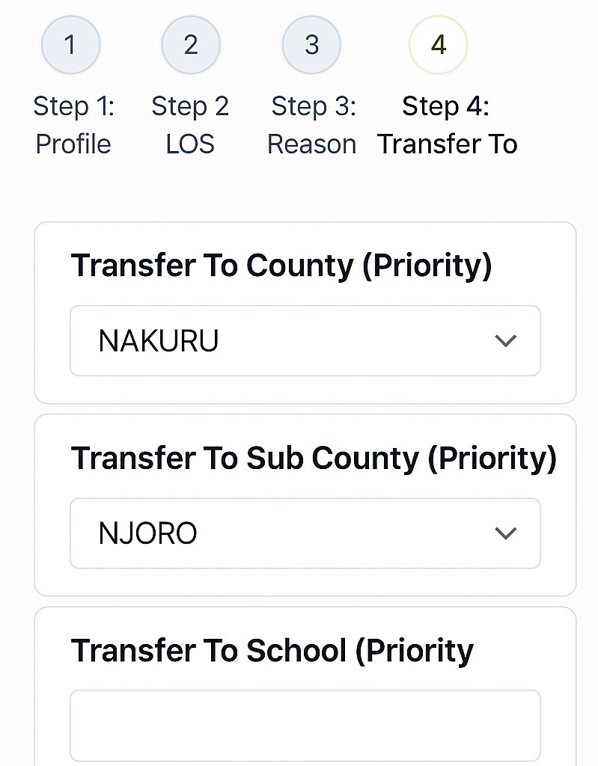This screenshot has width=598, height=766.
Task: Click the step 4 circle icon
Action: point(438,45)
